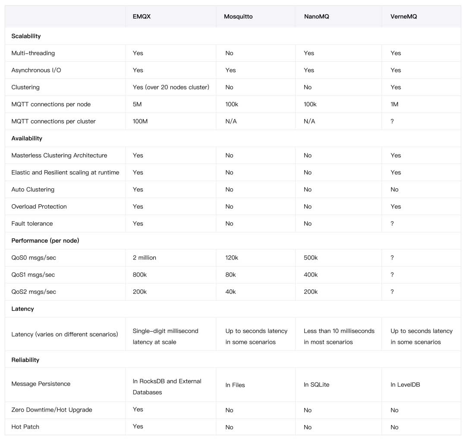Click the Availability section heading
This screenshot has height=441, width=466.
[x=27, y=139]
